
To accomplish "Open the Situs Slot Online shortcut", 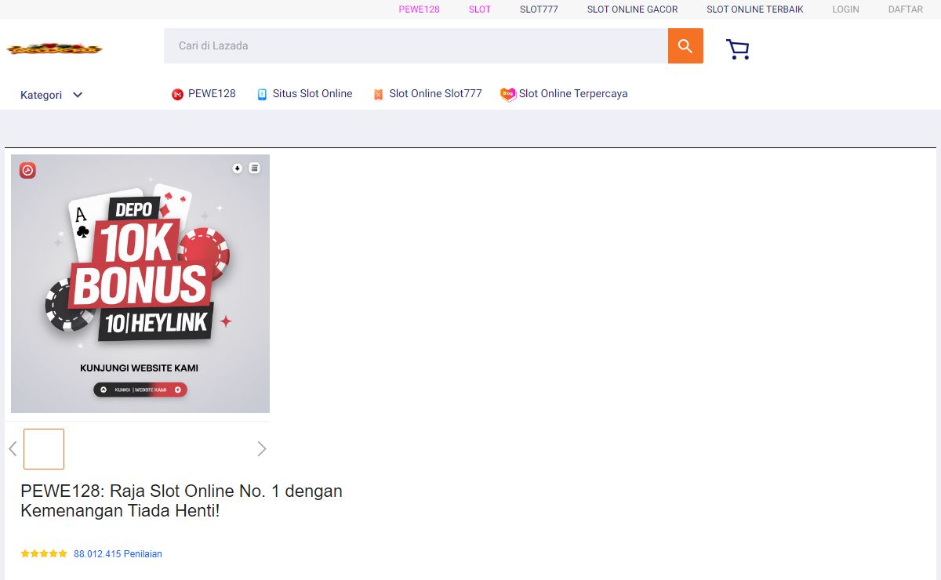I will [304, 94].
